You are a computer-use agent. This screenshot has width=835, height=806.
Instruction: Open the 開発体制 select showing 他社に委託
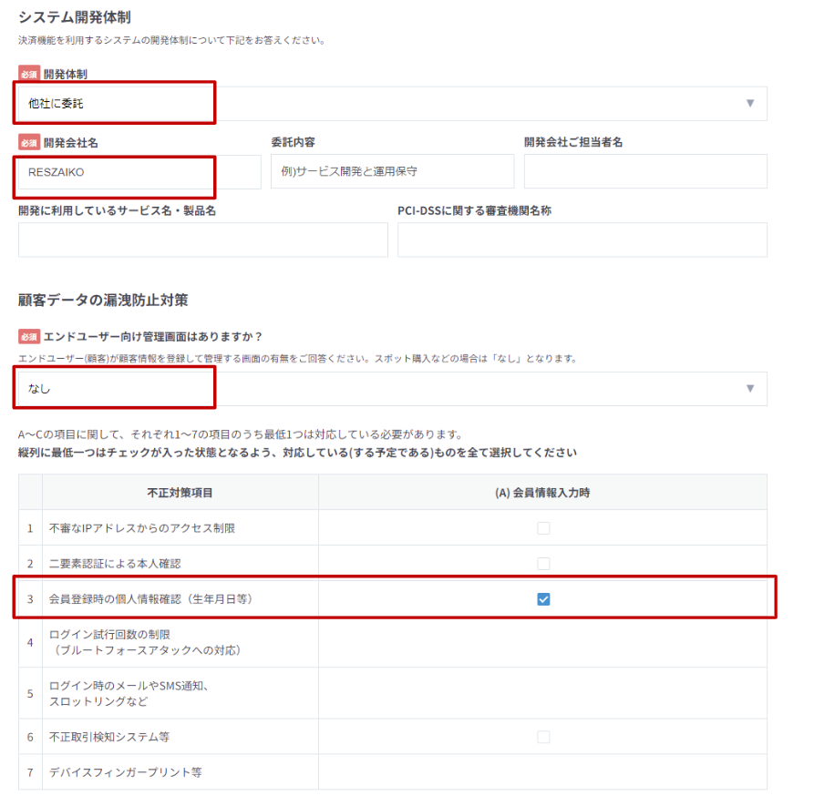[392, 104]
